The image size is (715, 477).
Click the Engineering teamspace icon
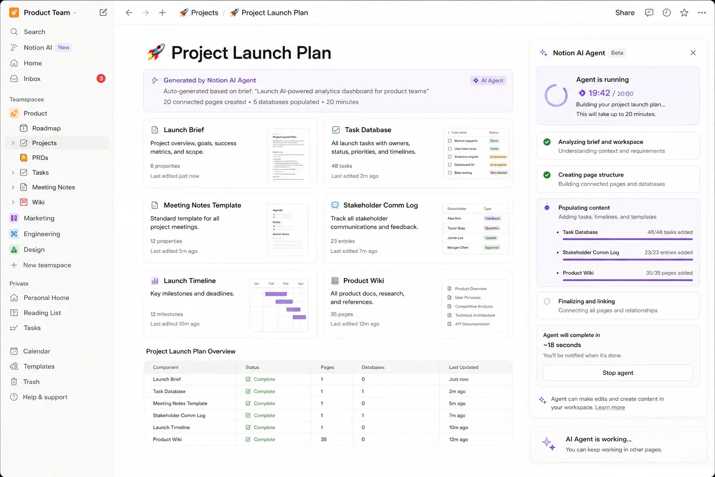point(14,234)
